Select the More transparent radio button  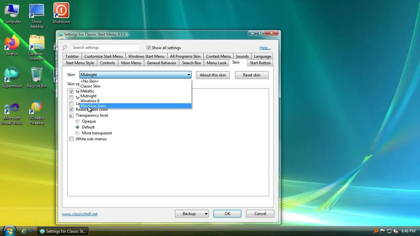tap(77, 133)
